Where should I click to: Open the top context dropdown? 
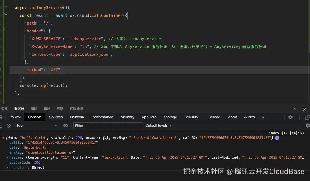pyautogui.click(x=37, y=126)
